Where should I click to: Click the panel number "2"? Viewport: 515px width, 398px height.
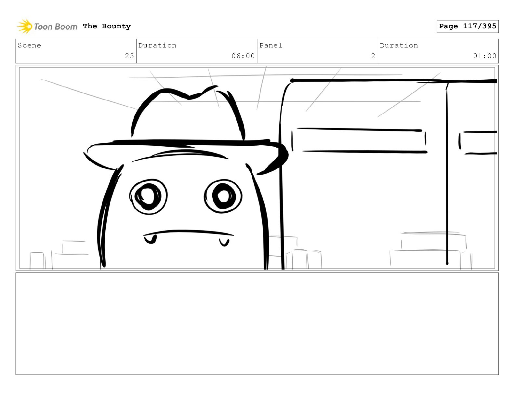(x=373, y=56)
